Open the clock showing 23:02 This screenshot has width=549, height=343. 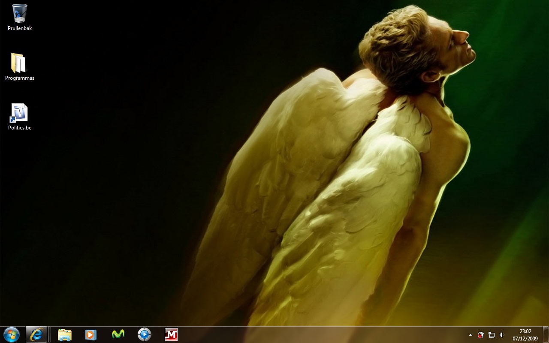click(525, 331)
